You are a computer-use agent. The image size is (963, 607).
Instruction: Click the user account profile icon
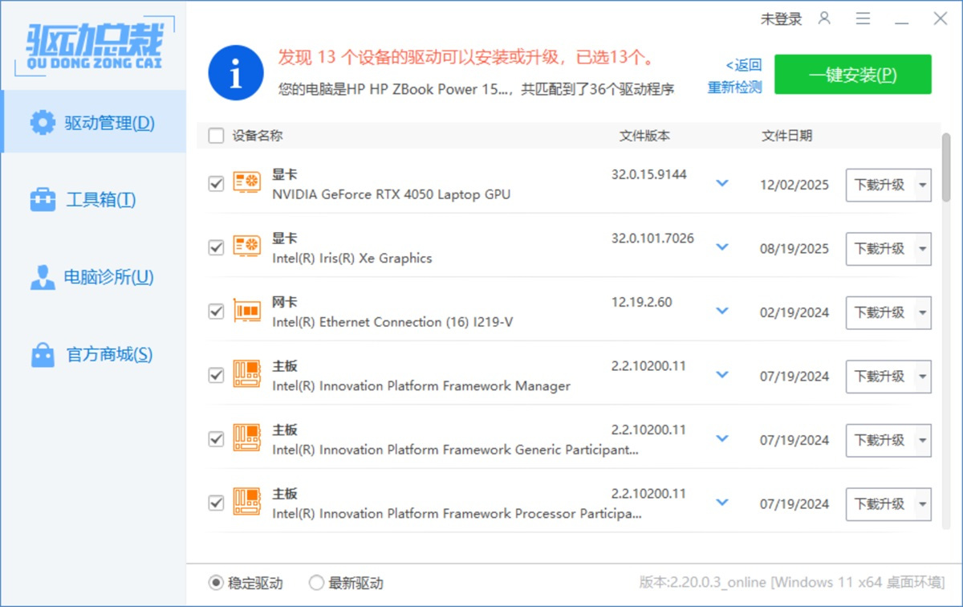(824, 18)
